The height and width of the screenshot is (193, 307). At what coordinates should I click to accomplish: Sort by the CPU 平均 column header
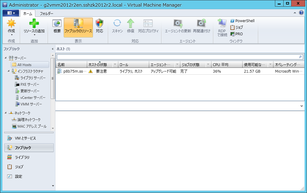(x=227, y=65)
